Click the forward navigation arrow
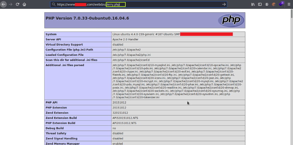Screen dimensions: 293x145 pyautogui.click(x=11, y=4)
